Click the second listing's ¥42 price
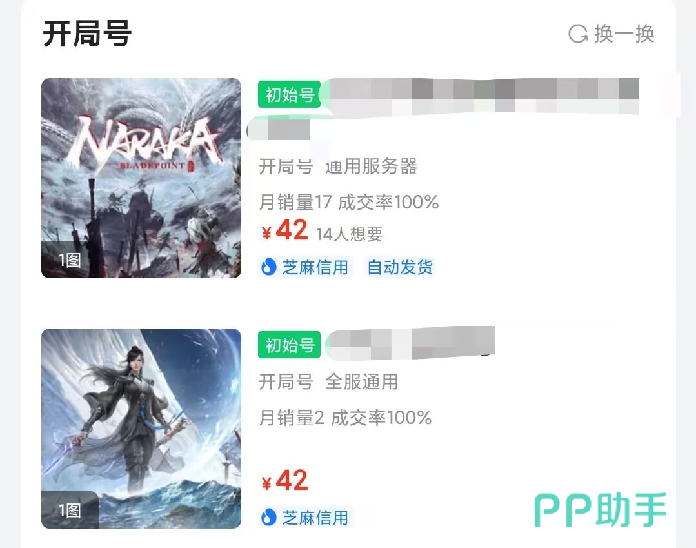Viewport: 696px width, 548px height. click(x=284, y=481)
